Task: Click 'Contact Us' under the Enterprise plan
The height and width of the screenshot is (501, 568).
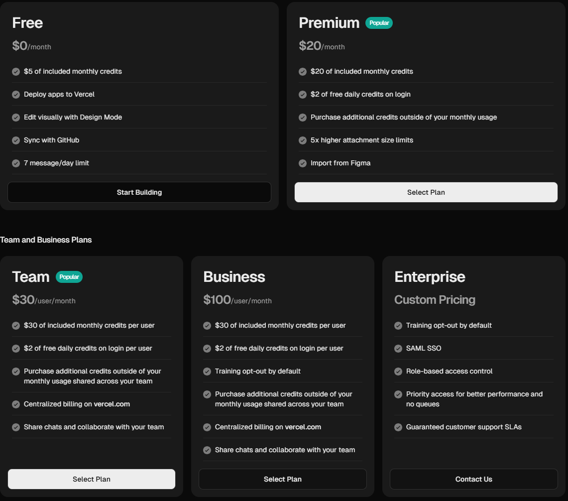Action: point(473,479)
